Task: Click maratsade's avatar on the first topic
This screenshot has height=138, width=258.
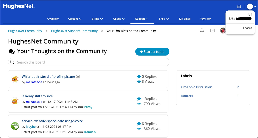Action: 15,79
